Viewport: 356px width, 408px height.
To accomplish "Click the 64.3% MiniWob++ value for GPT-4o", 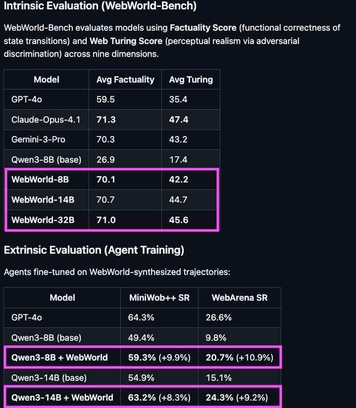I will click(141, 317).
